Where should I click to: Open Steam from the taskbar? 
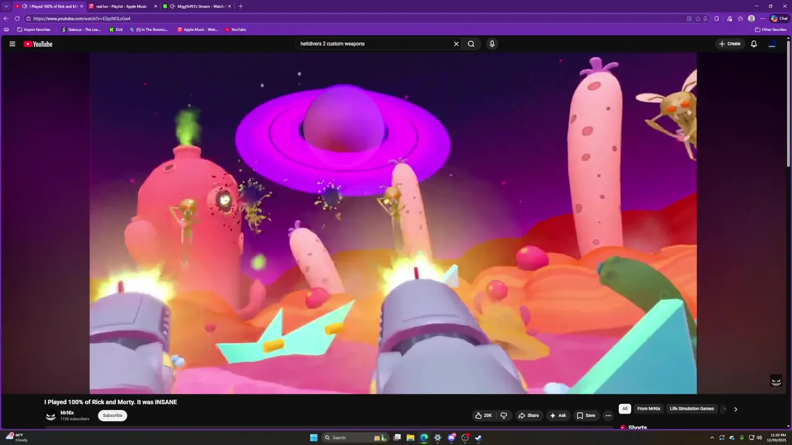tap(478, 438)
